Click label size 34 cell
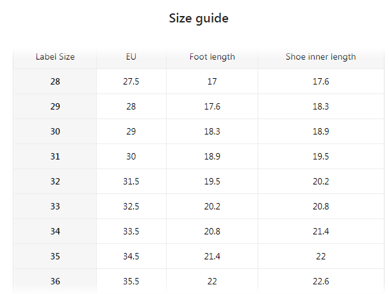This screenshot has height=294, width=389. [x=55, y=231]
